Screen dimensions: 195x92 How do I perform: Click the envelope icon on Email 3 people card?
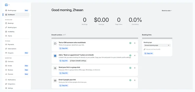coord(55,81)
